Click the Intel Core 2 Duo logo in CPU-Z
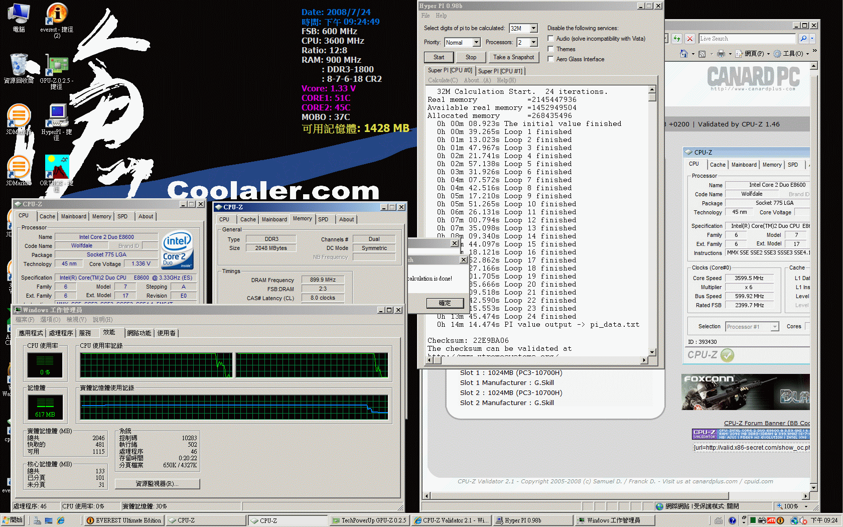The image size is (843, 527). click(x=178, y=249)
